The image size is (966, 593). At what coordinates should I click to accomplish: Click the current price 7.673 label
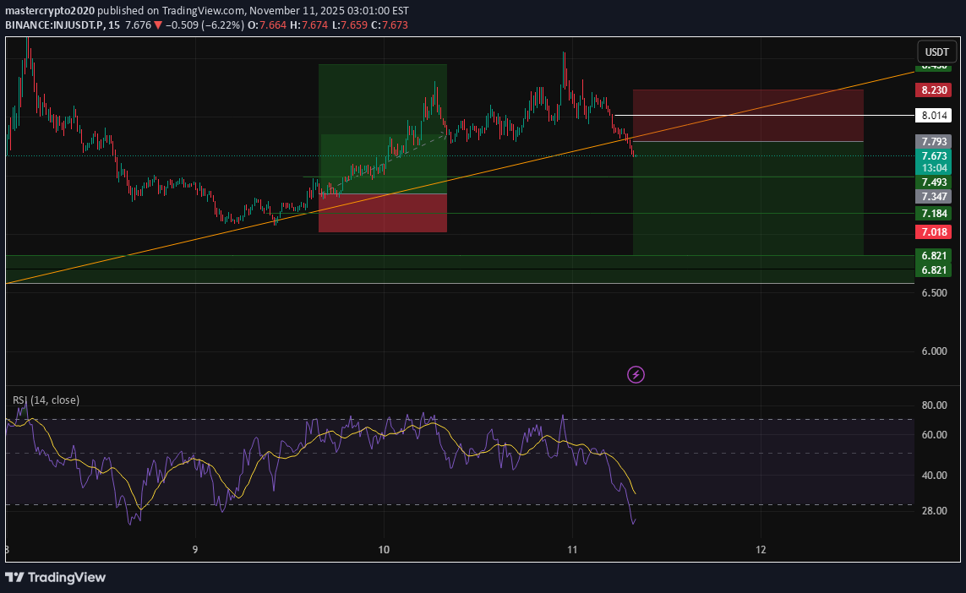(x=934, y=156)
